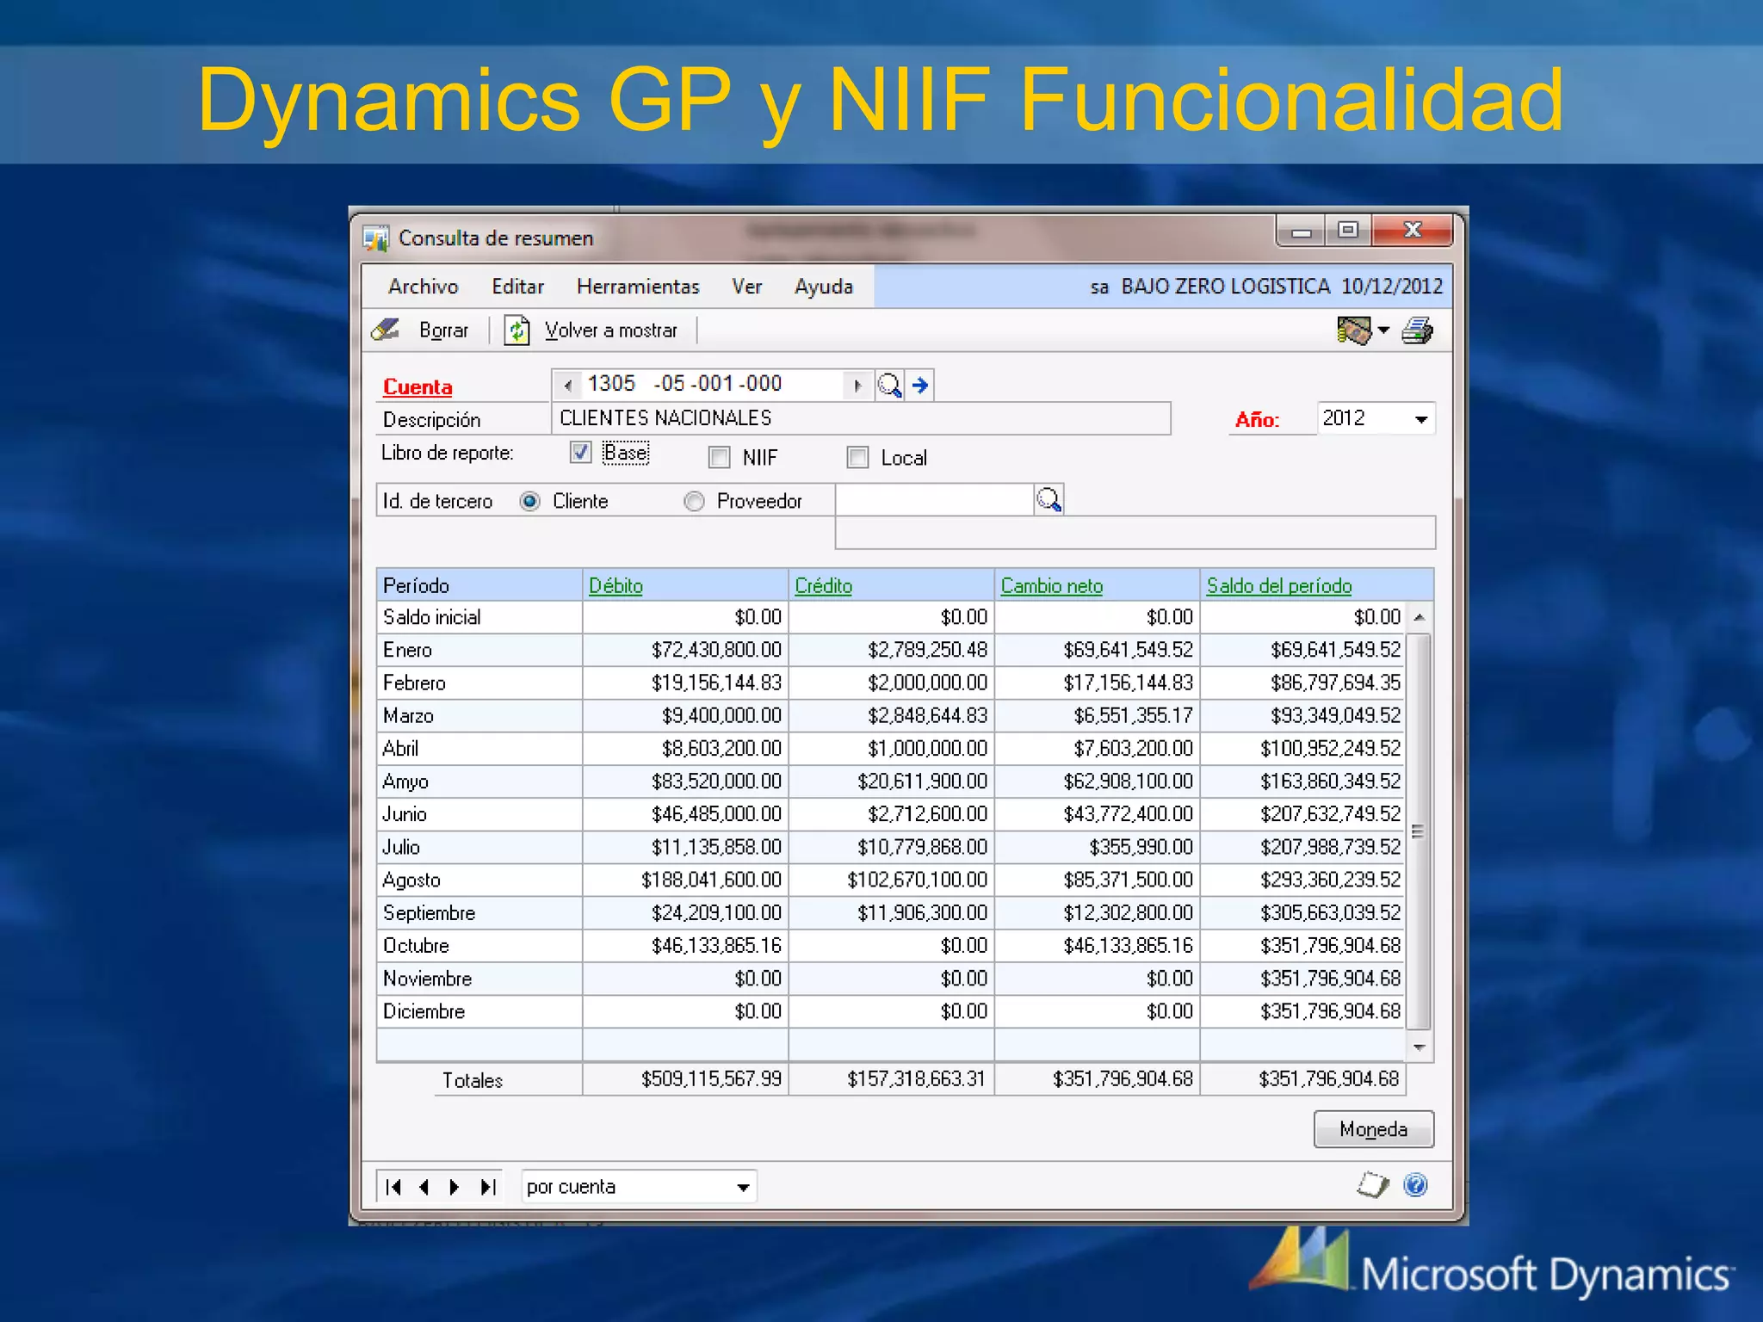This screenshot has width=1763, height=1322.
Task: Click the Abril credit $1,000,000.00
Action: click(x=927, y=749)
